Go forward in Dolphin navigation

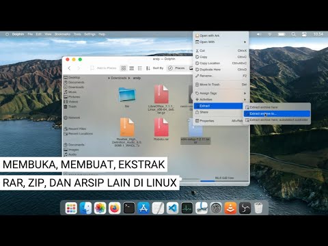tap(79, 68)
